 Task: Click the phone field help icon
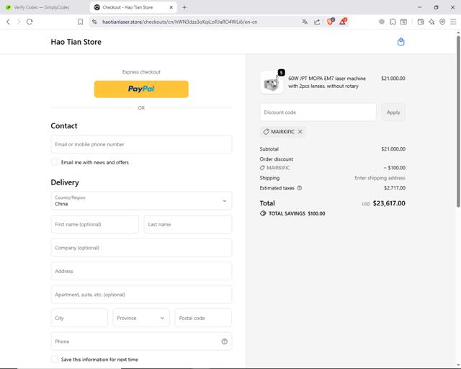(225, 342)
